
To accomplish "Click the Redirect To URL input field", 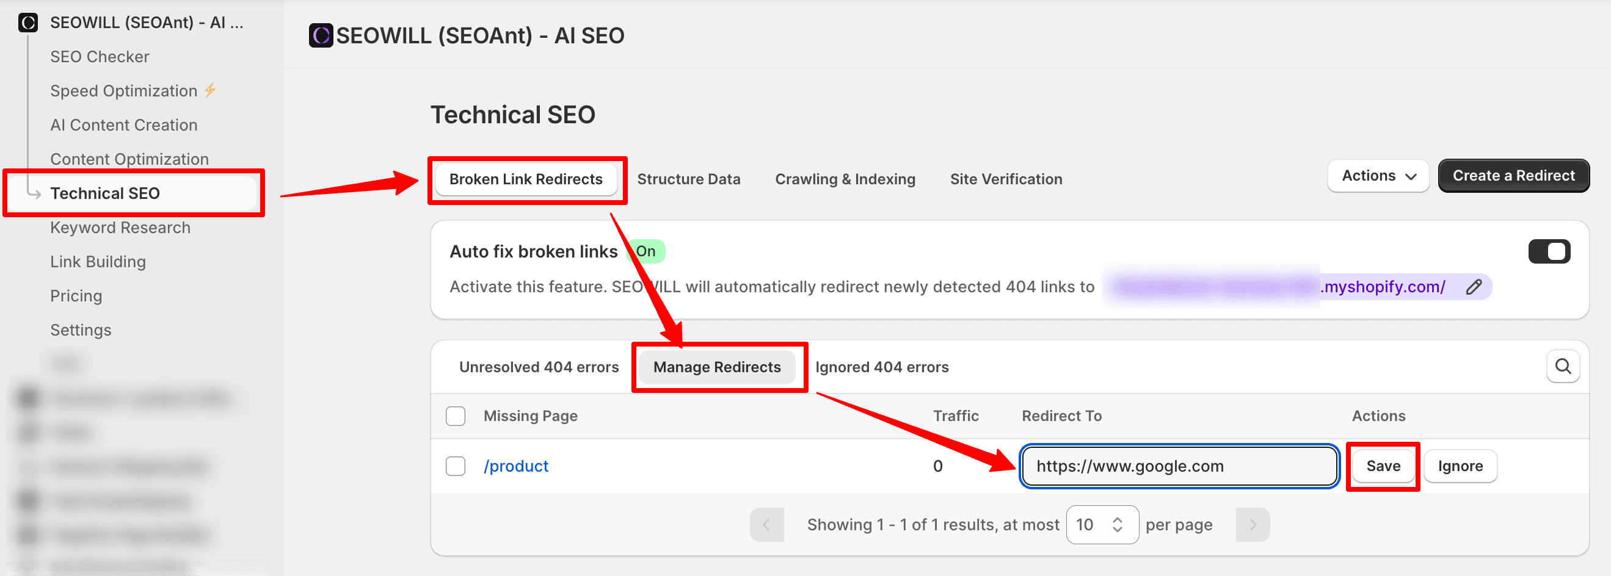I will pos(1178,466).
